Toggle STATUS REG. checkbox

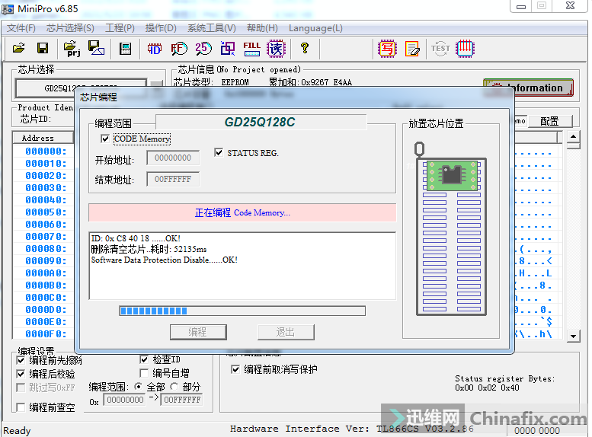click(x=218, y=152)
